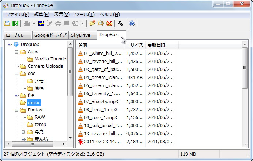Select file 01_white_hill_2...
Screen dimensions: 253x161
pos(103,53)
